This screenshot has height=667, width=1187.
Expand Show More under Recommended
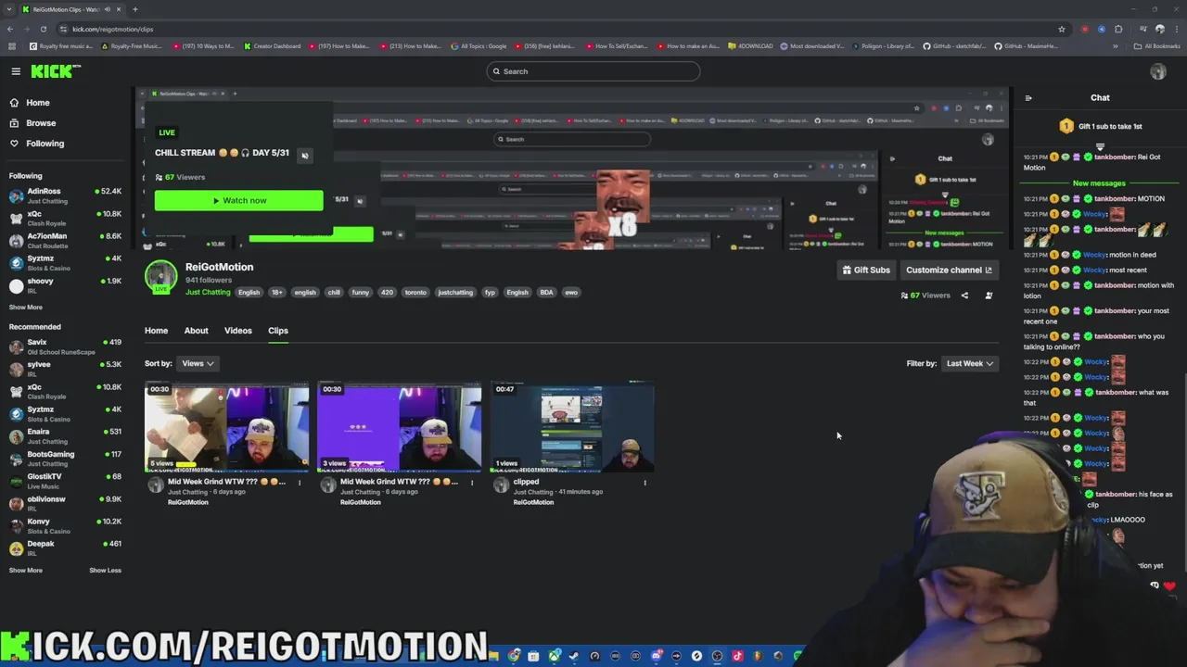26,571
